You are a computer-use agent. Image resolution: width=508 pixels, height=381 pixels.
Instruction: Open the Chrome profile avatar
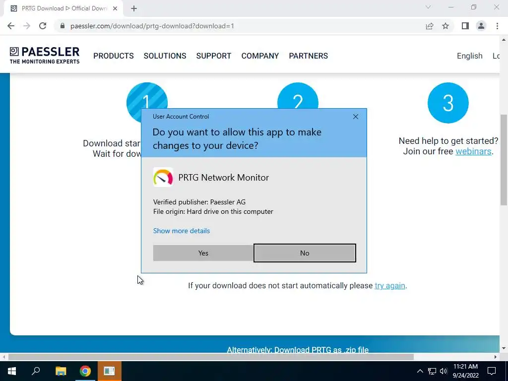coord(481,26)
